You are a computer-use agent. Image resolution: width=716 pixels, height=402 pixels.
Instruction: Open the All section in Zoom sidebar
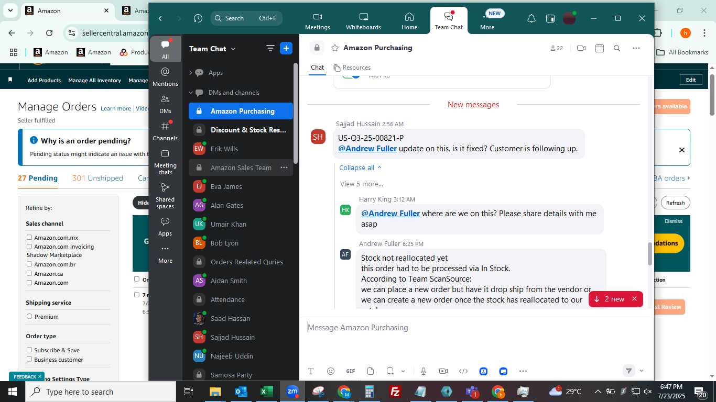click(165, 49)
